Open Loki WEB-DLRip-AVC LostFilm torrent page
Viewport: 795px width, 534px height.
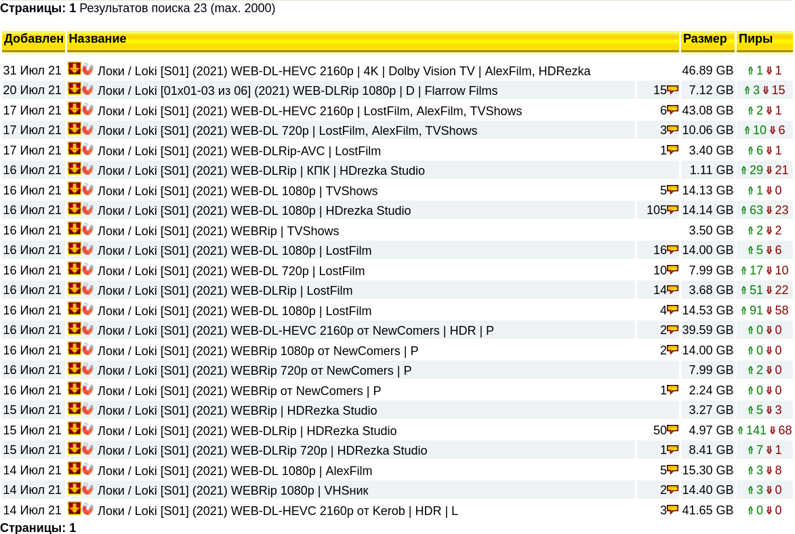click(239, 151)
